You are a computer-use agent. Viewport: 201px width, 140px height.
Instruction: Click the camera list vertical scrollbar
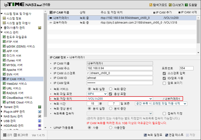tap(198, 31)
